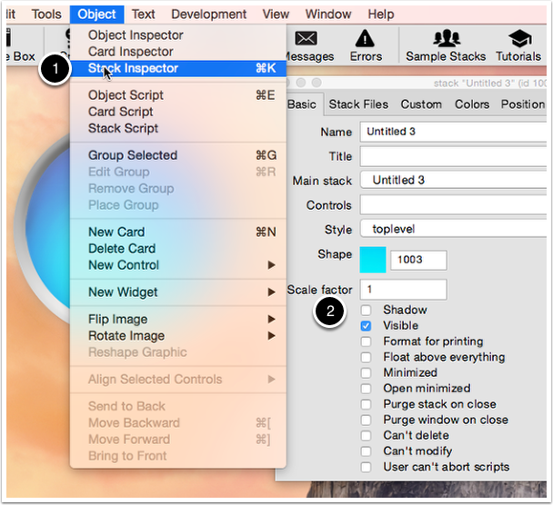
Task: Open Tutorials from the toolbar
Action: point(518,45)
